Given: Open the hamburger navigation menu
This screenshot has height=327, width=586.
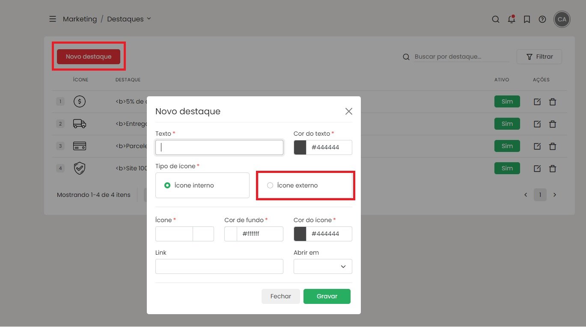Looking at the screenshot, I should (53, 19).
